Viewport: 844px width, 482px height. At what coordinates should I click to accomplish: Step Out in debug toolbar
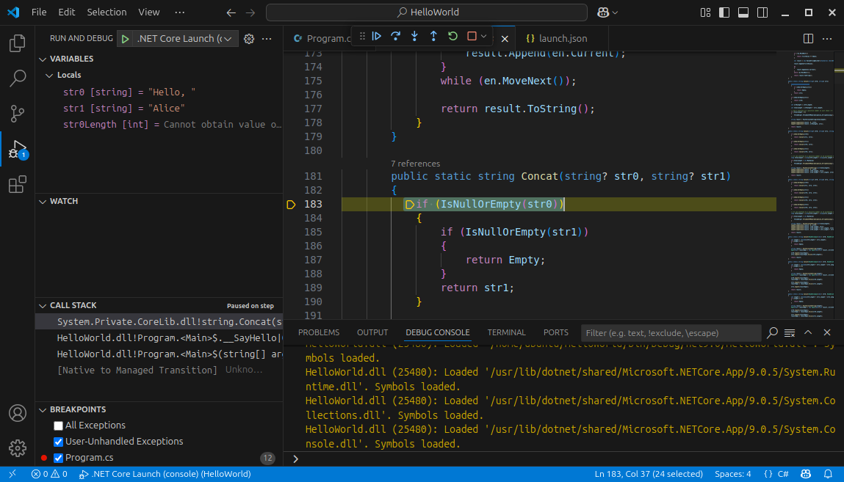(433, 36)
